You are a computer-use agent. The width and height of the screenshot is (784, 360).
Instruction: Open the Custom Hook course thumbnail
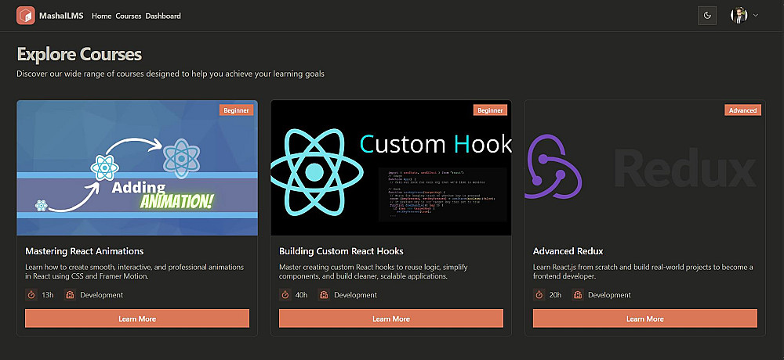(391, 167)
